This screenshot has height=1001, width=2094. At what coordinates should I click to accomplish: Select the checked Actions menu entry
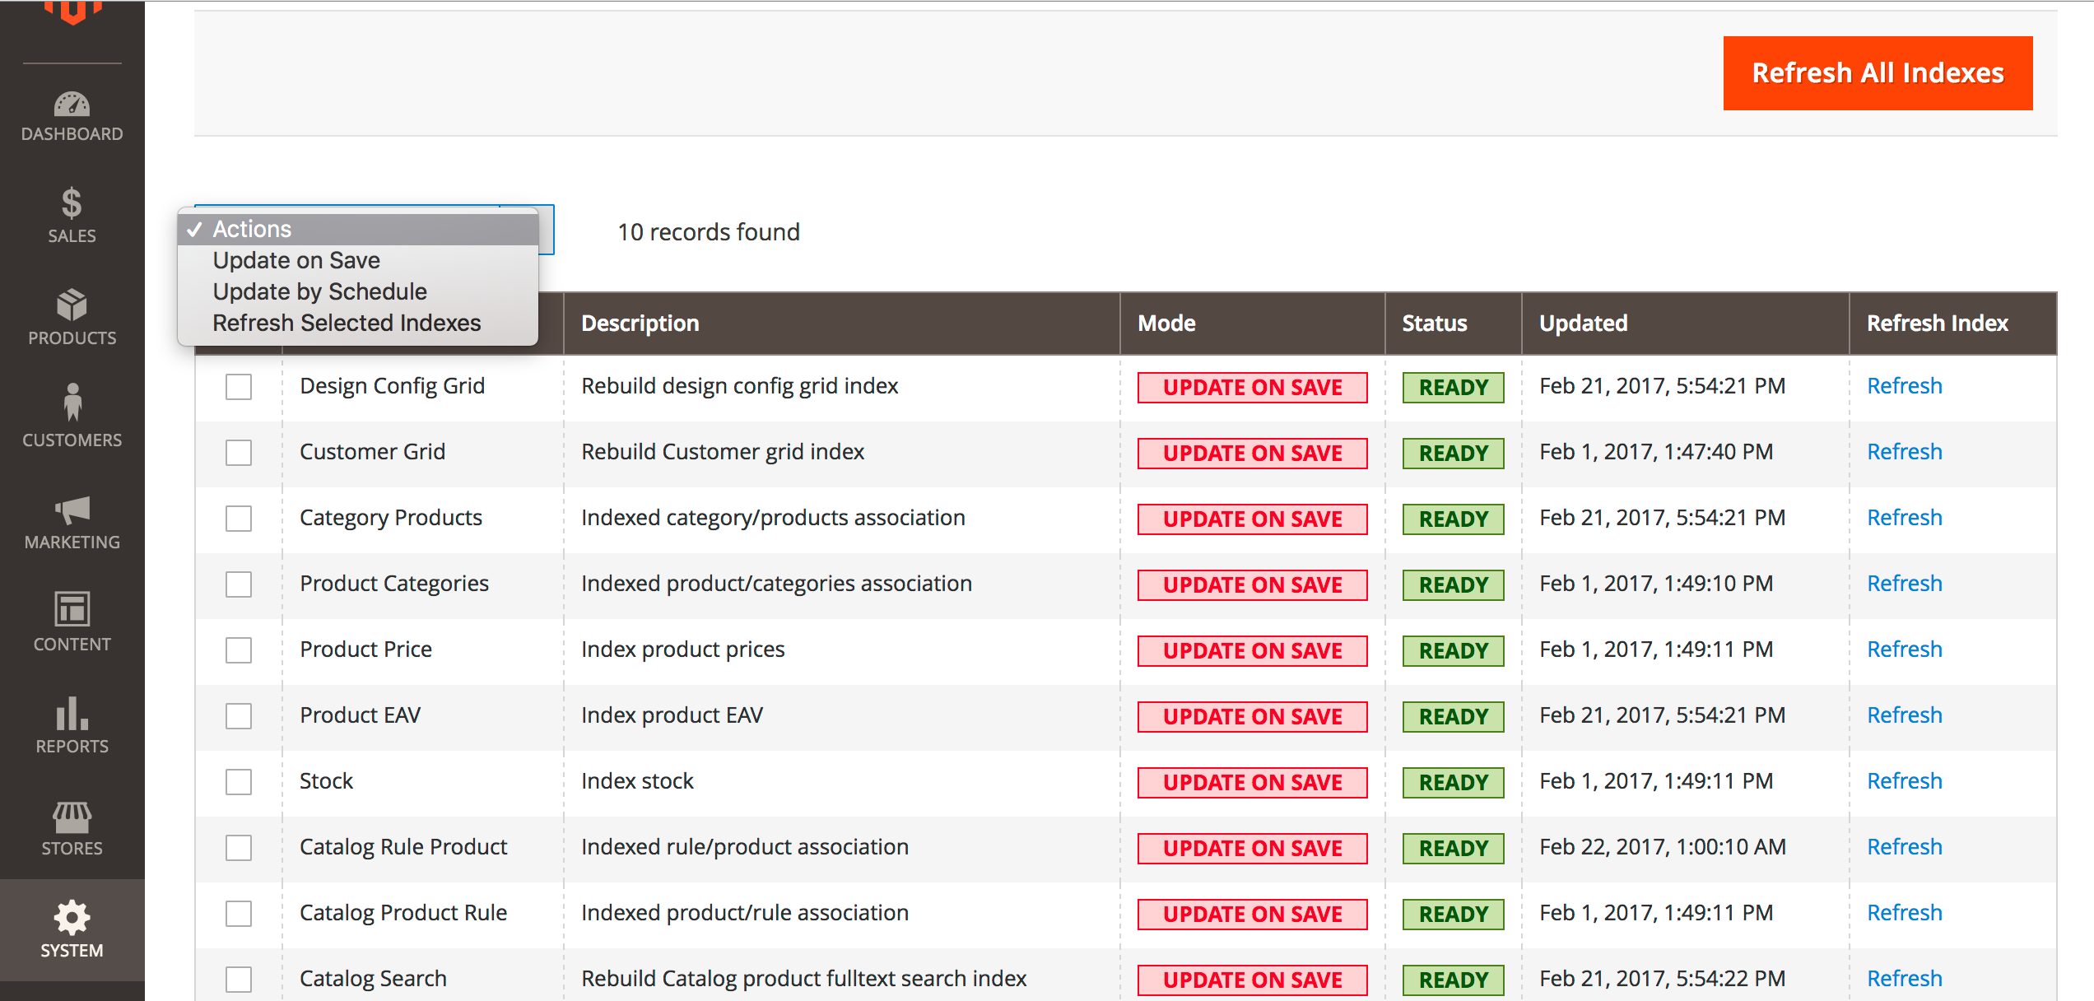click(x=252, y=229)
